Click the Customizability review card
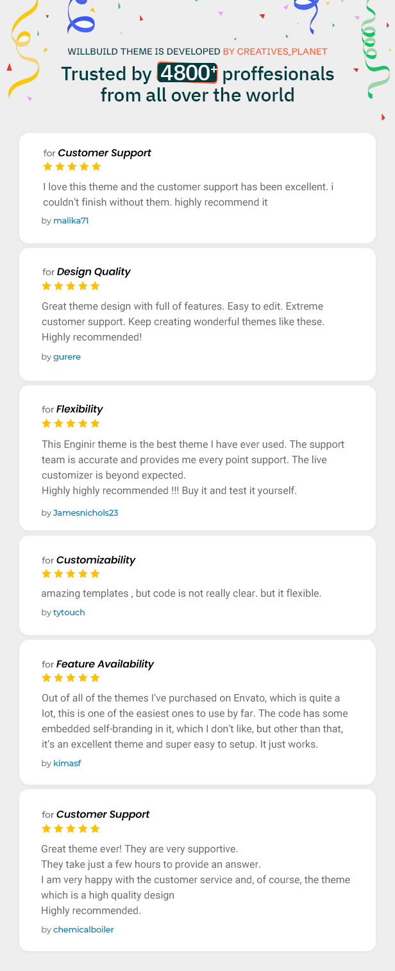Viewport: 395px width, 971px height. coord(197,584)
